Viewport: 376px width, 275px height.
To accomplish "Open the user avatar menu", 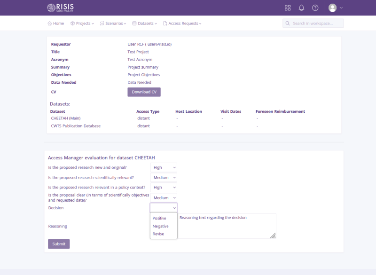I will [335, 8].
